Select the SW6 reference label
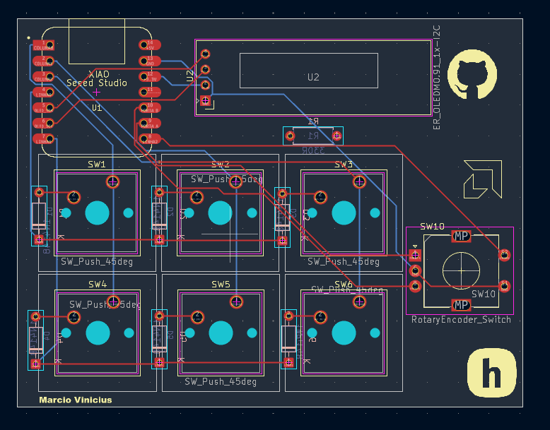Screen dimensions: 550x430 344,284
